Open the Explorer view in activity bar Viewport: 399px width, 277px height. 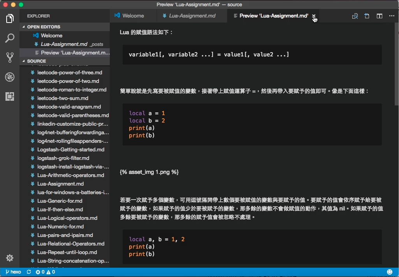coord(10,19)
